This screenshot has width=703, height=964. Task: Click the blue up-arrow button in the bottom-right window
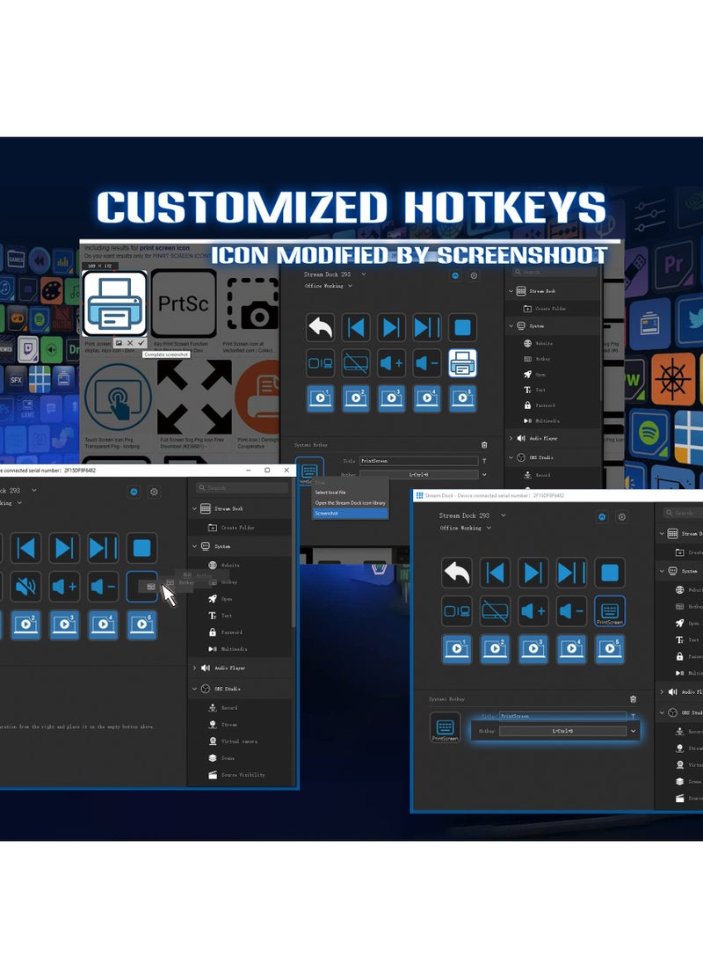point(602,516)
